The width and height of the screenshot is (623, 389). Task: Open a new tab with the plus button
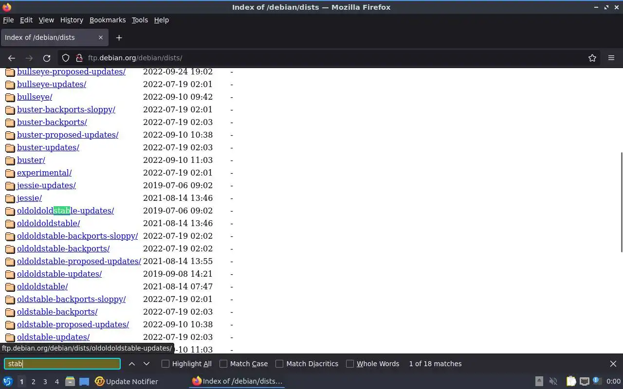[x=119, y=37]
